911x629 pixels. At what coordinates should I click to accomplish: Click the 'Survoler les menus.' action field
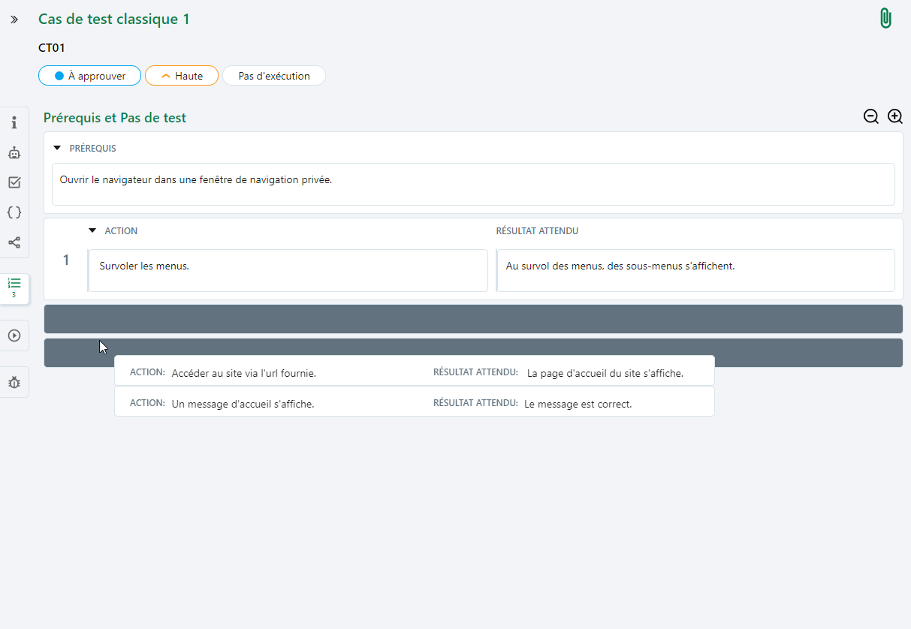(x=288, y=270)
